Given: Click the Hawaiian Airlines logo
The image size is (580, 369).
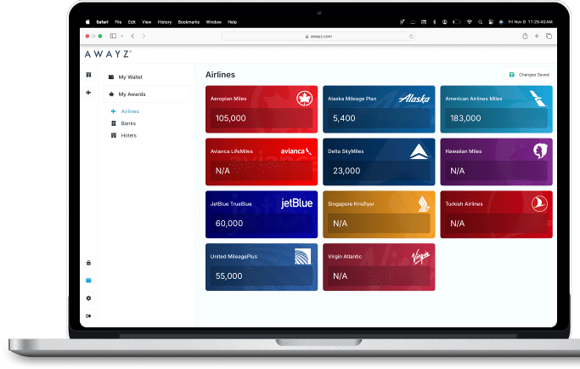Looking at the screenshot, I should [x=540, y=151].
